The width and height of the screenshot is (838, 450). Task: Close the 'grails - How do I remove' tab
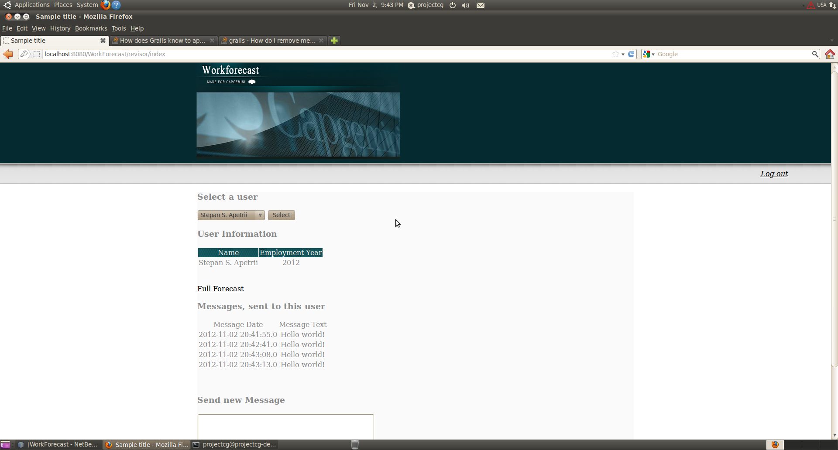coord(321,41)
